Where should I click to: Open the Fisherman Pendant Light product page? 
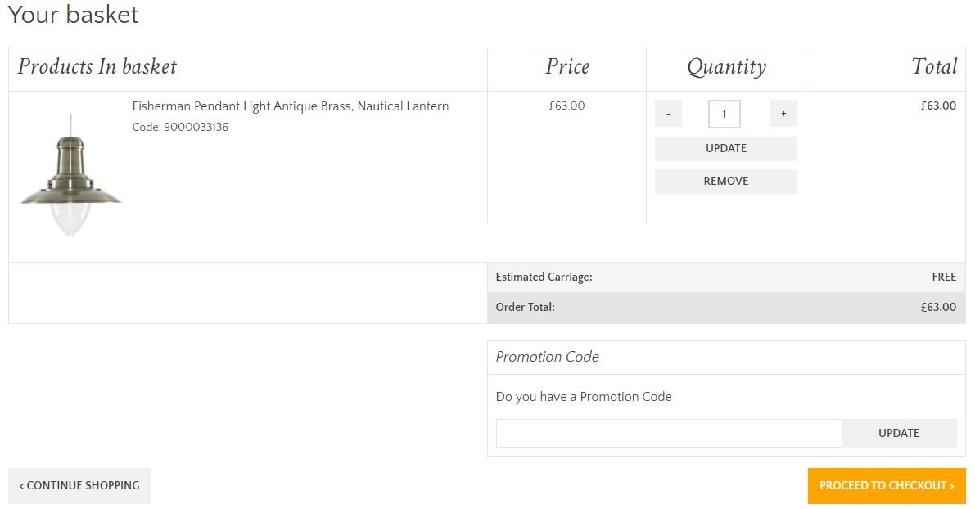tap(290, 106)
